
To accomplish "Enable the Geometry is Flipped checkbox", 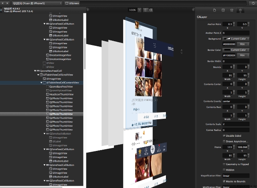I will (224, 164).
